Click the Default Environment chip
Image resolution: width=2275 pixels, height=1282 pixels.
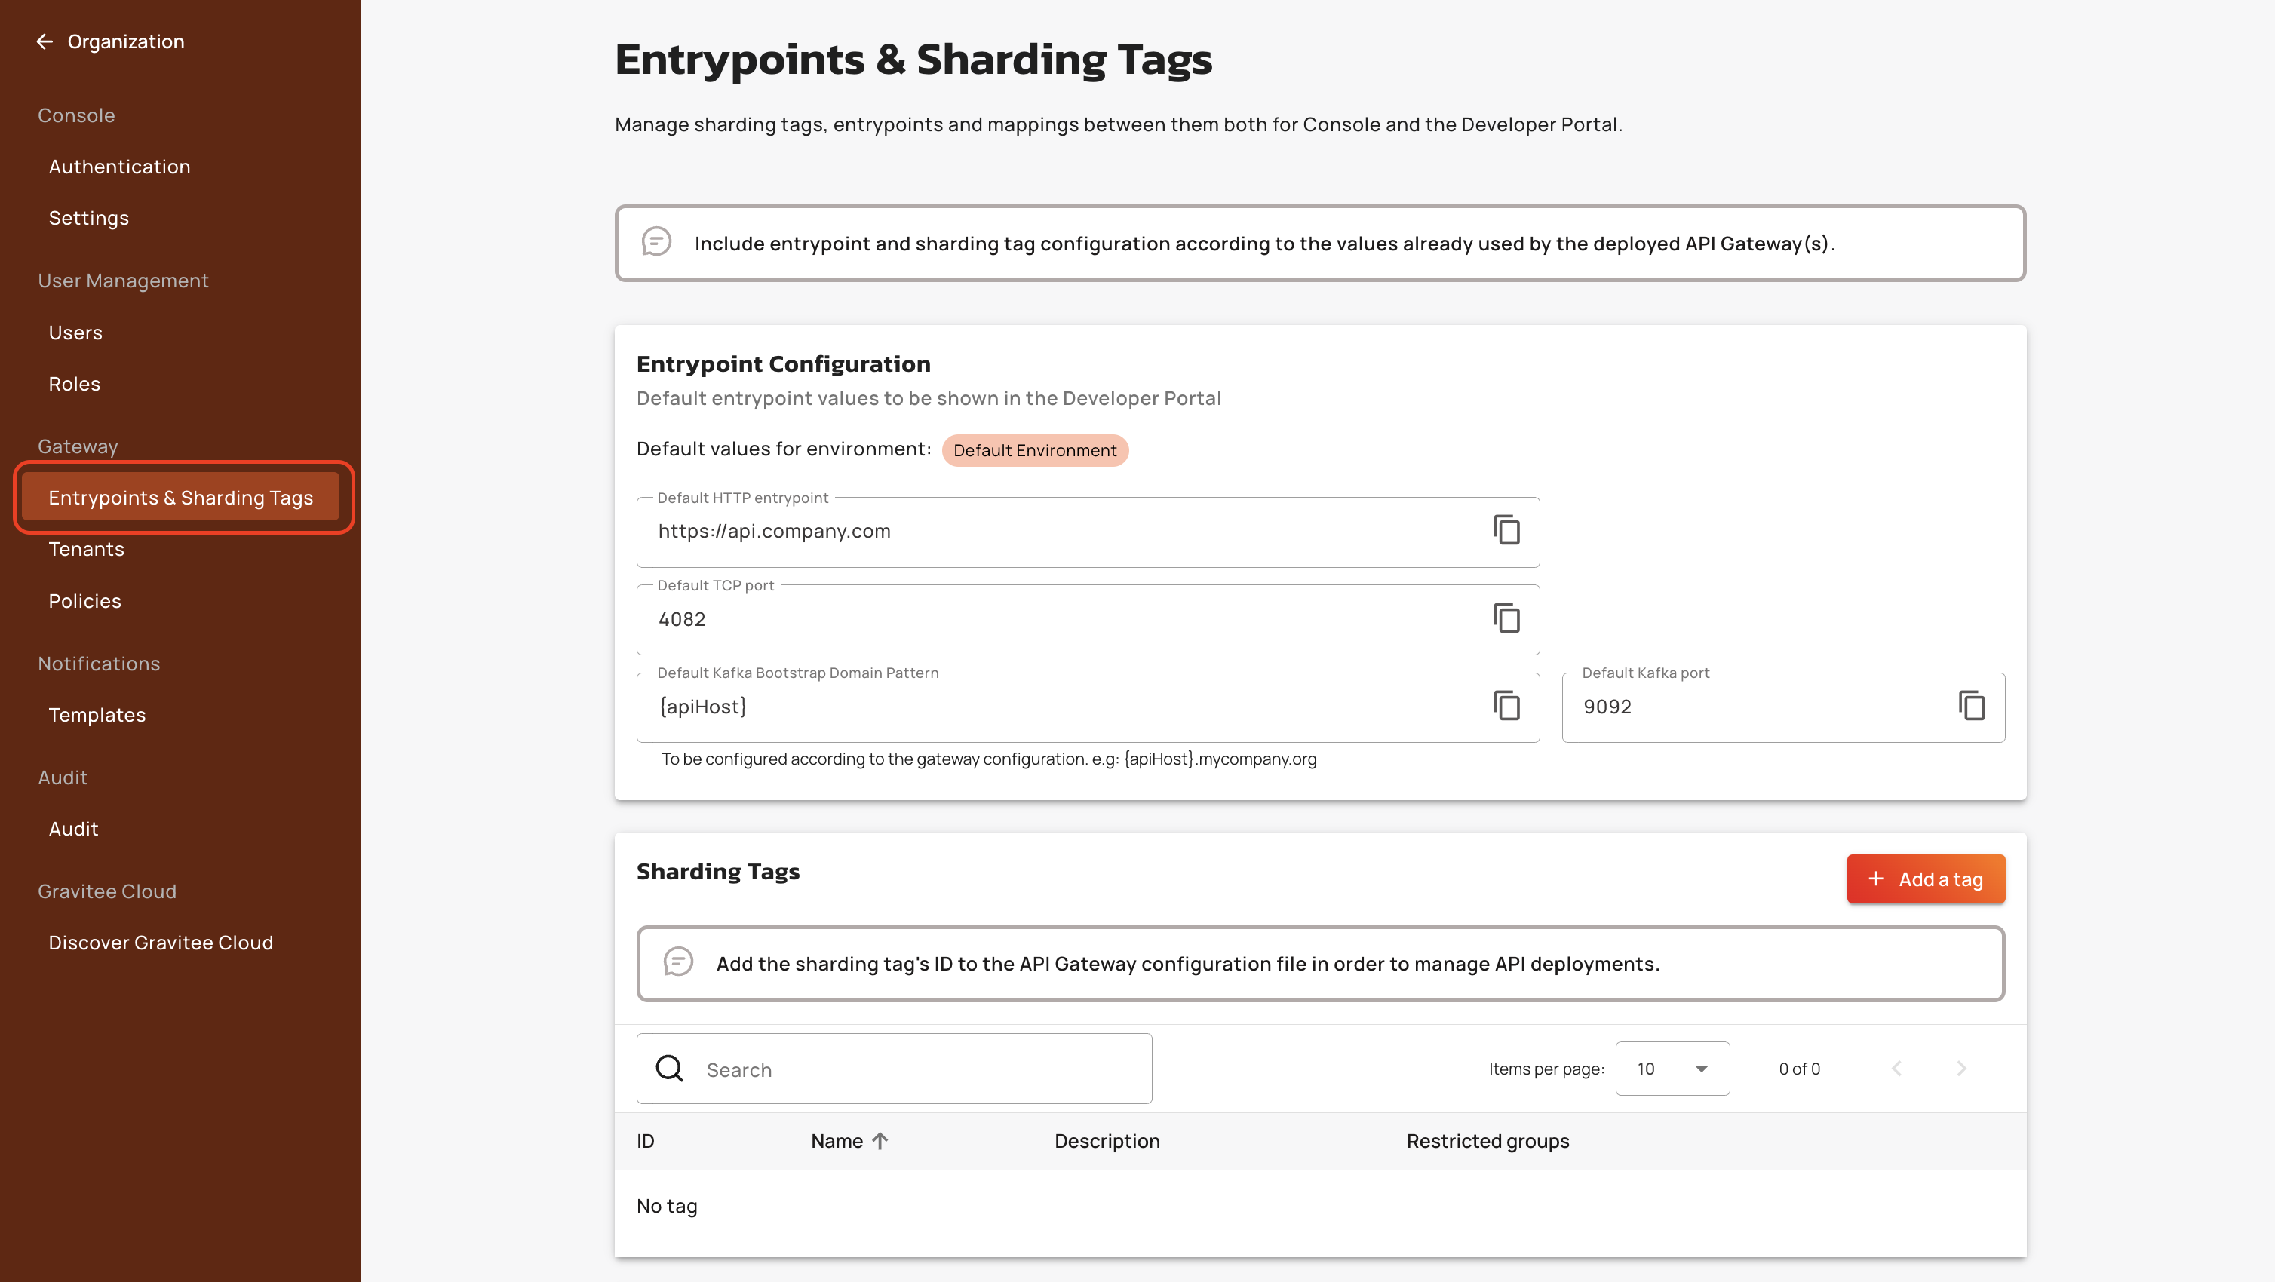click(1034, 450)
